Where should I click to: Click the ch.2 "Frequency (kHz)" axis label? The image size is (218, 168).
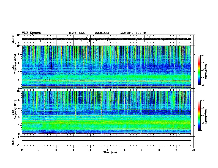click(x=15, y=109)
